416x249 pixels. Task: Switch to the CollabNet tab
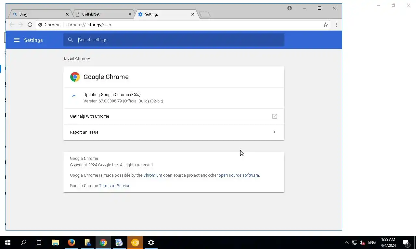(102, 14)
